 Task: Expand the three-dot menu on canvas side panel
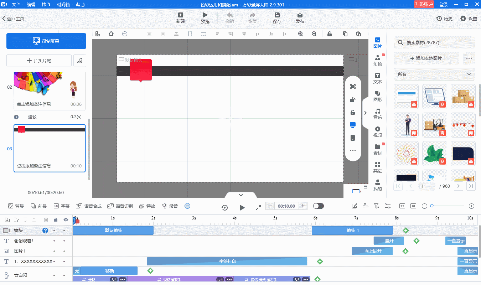pyautogui.click(x=353, y=151)
